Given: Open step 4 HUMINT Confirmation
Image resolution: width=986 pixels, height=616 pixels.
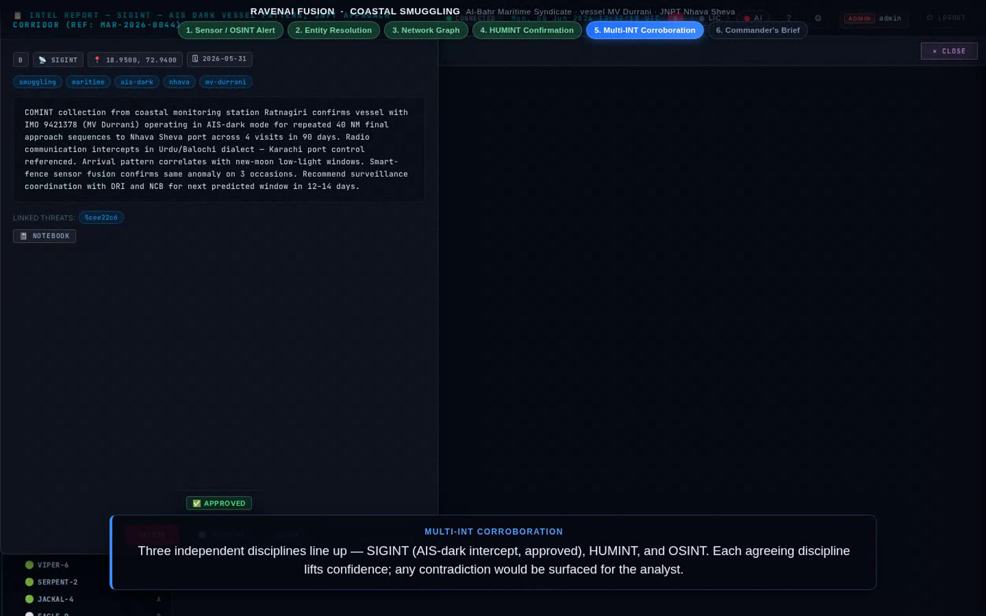Looking at the screenshot, I should 527,30.
